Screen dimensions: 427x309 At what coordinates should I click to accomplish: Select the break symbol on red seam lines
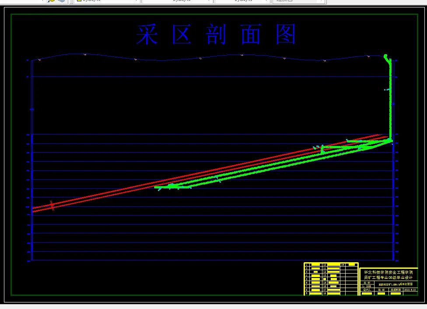pyautogui.click(x=52, y=205)
